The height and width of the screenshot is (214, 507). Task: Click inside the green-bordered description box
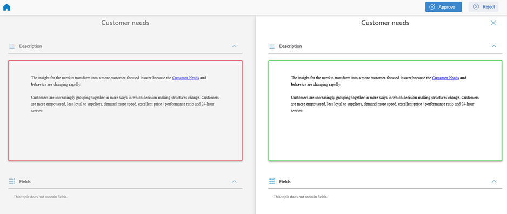click(385, 111)
